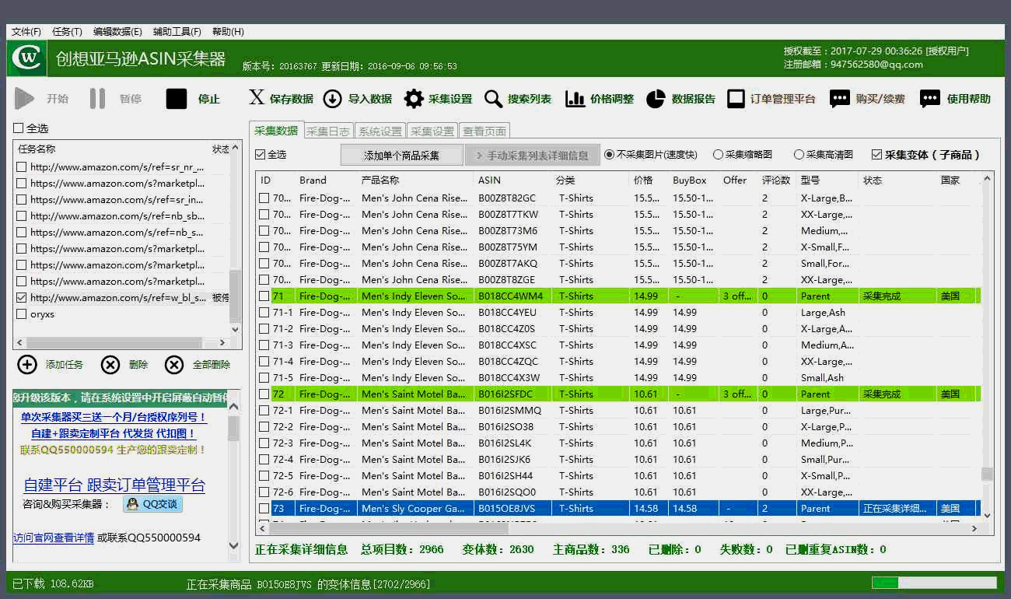Click the chat bubble icon for 购买/续费
This screenshot has width=1011, height=599.
tap(839, 99)
